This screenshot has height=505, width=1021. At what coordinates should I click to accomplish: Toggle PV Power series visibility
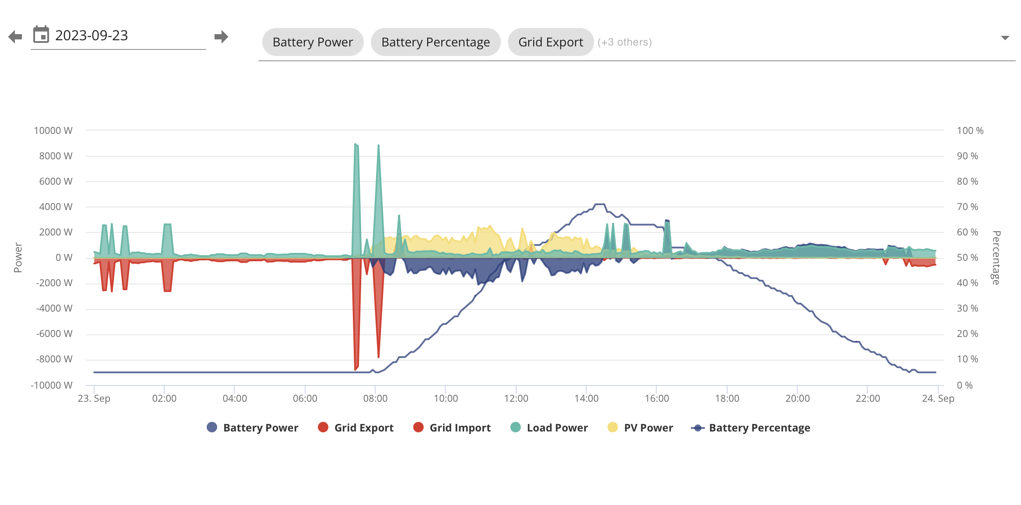tap(648, 428)
